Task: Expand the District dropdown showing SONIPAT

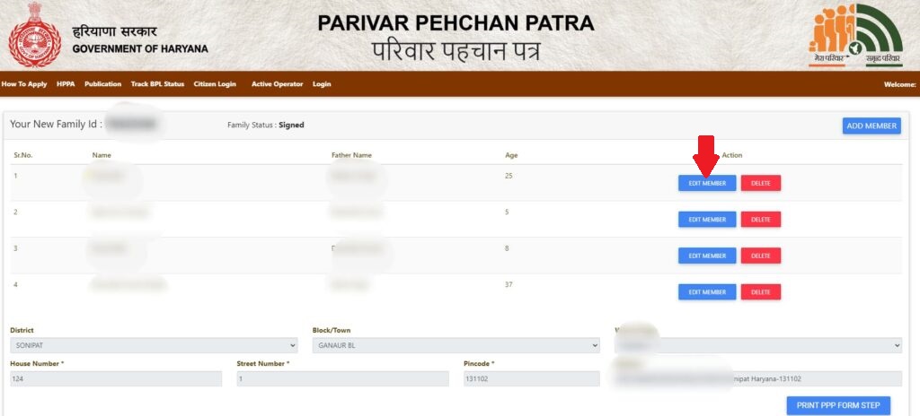Action: pos(154,346)
